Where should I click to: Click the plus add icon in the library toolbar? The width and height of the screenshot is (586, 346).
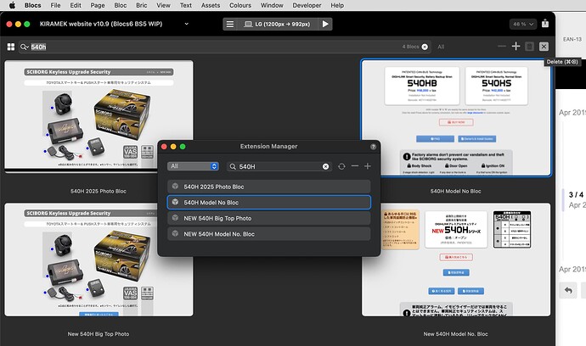coord(516,47)
